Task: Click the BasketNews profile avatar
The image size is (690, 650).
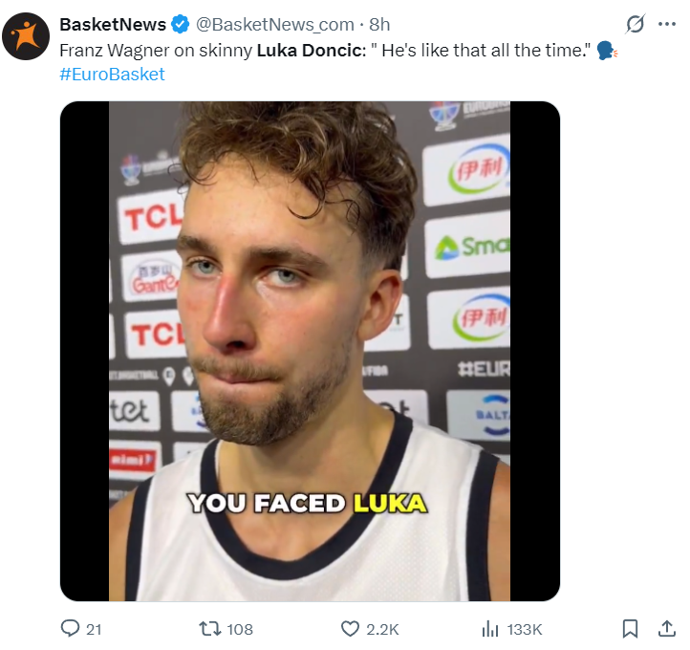Action: click(x=27, y=37)
